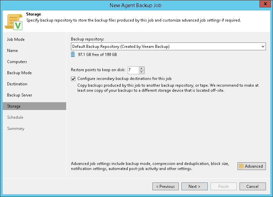Click the gear icon on Advanced button
Image resolution: width=273 pixels, height=197 pixels.
pos(241,166)
